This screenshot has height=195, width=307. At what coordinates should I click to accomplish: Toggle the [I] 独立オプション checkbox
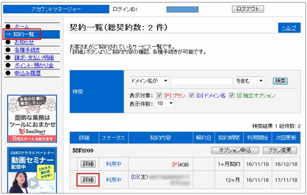[231, 95]
